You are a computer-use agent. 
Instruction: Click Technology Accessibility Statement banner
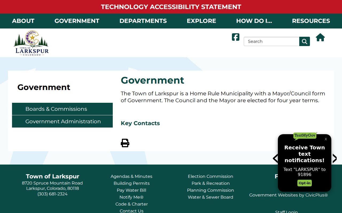tap(171, 7)
